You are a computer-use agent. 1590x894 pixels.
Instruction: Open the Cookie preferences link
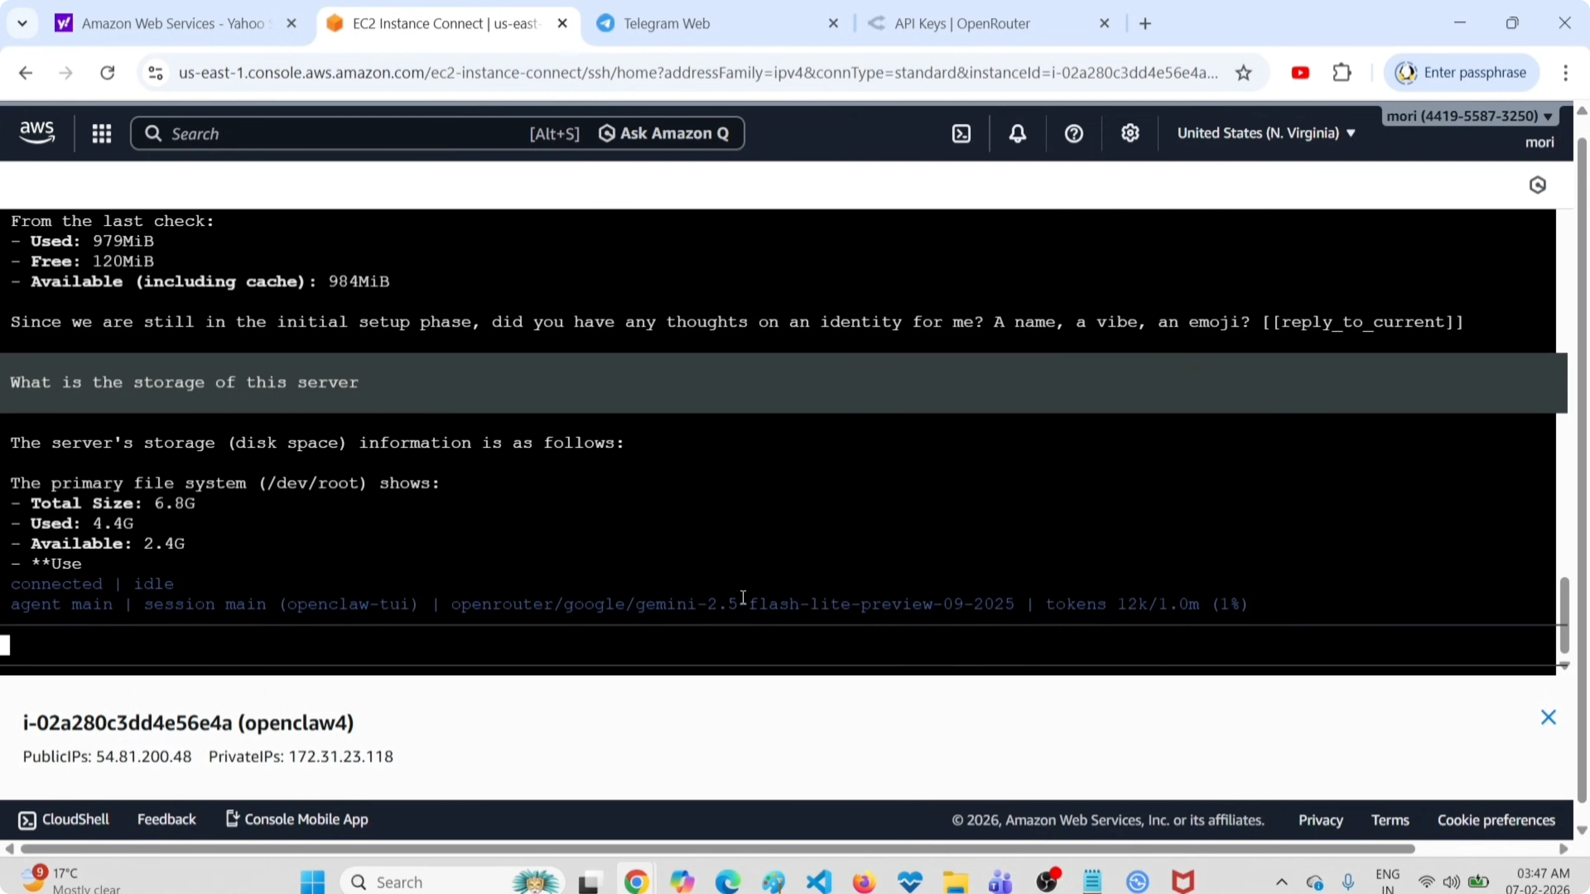coord(1496,819)
